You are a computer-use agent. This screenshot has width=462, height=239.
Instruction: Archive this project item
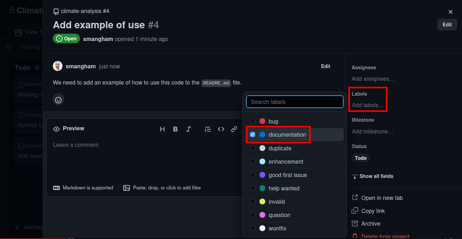370,223
